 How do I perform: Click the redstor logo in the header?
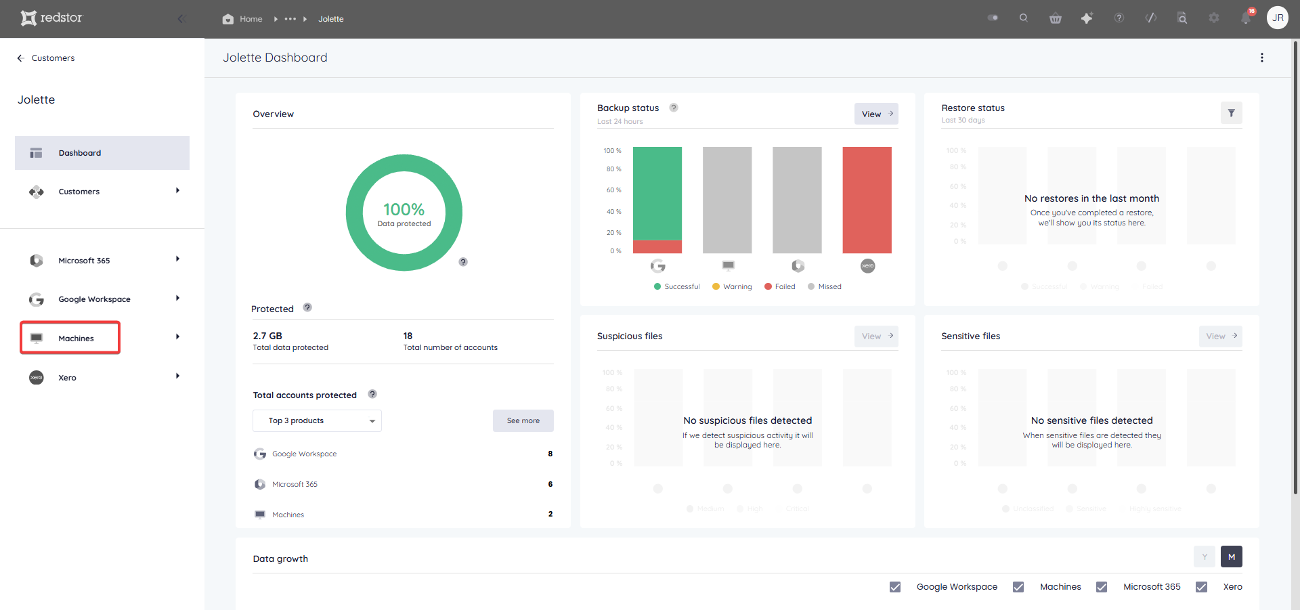click(x=51, y=18)
